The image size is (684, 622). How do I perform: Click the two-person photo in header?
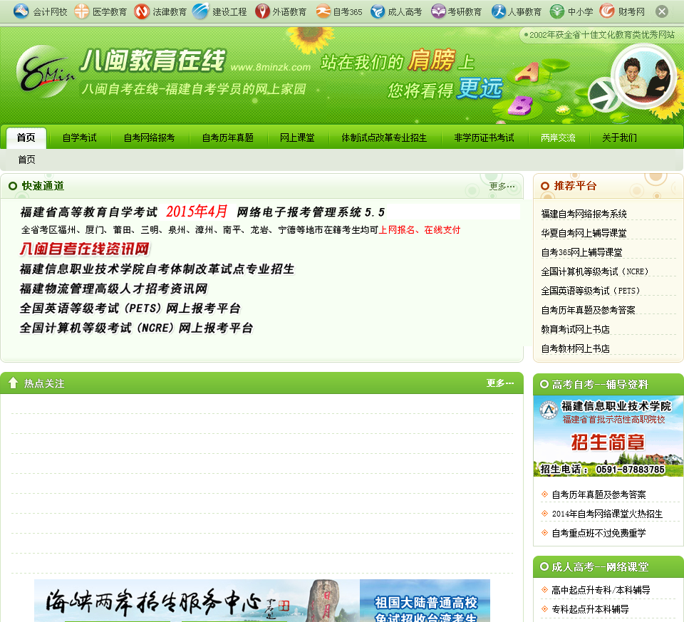[644, 76]
